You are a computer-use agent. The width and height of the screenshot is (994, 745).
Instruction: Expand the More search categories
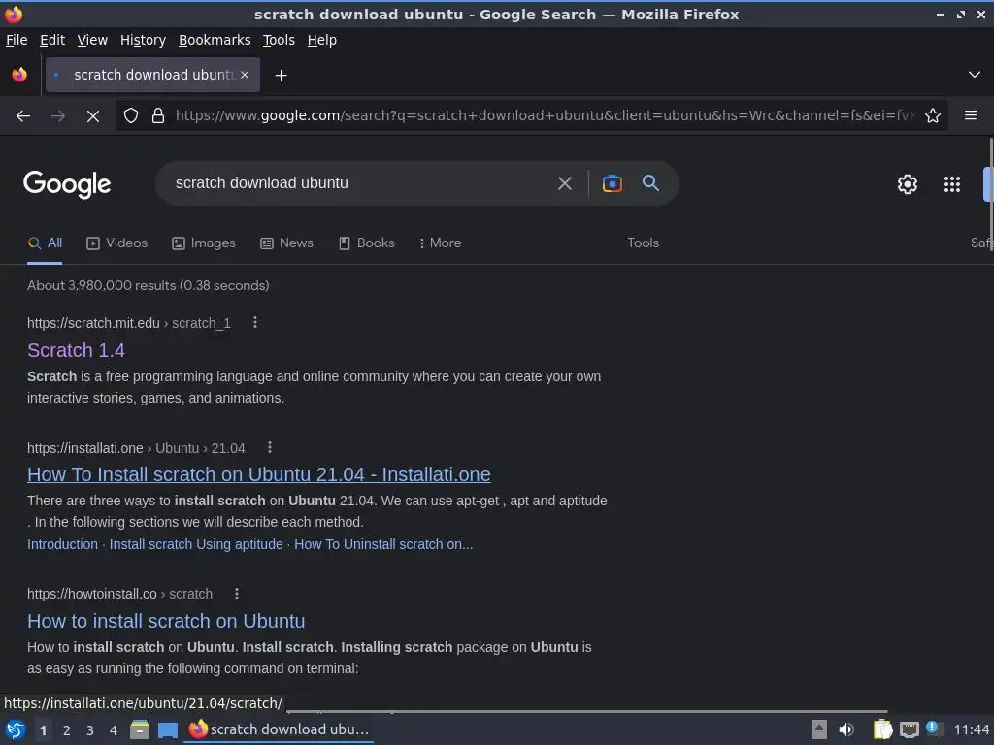[x=440, y=243]
